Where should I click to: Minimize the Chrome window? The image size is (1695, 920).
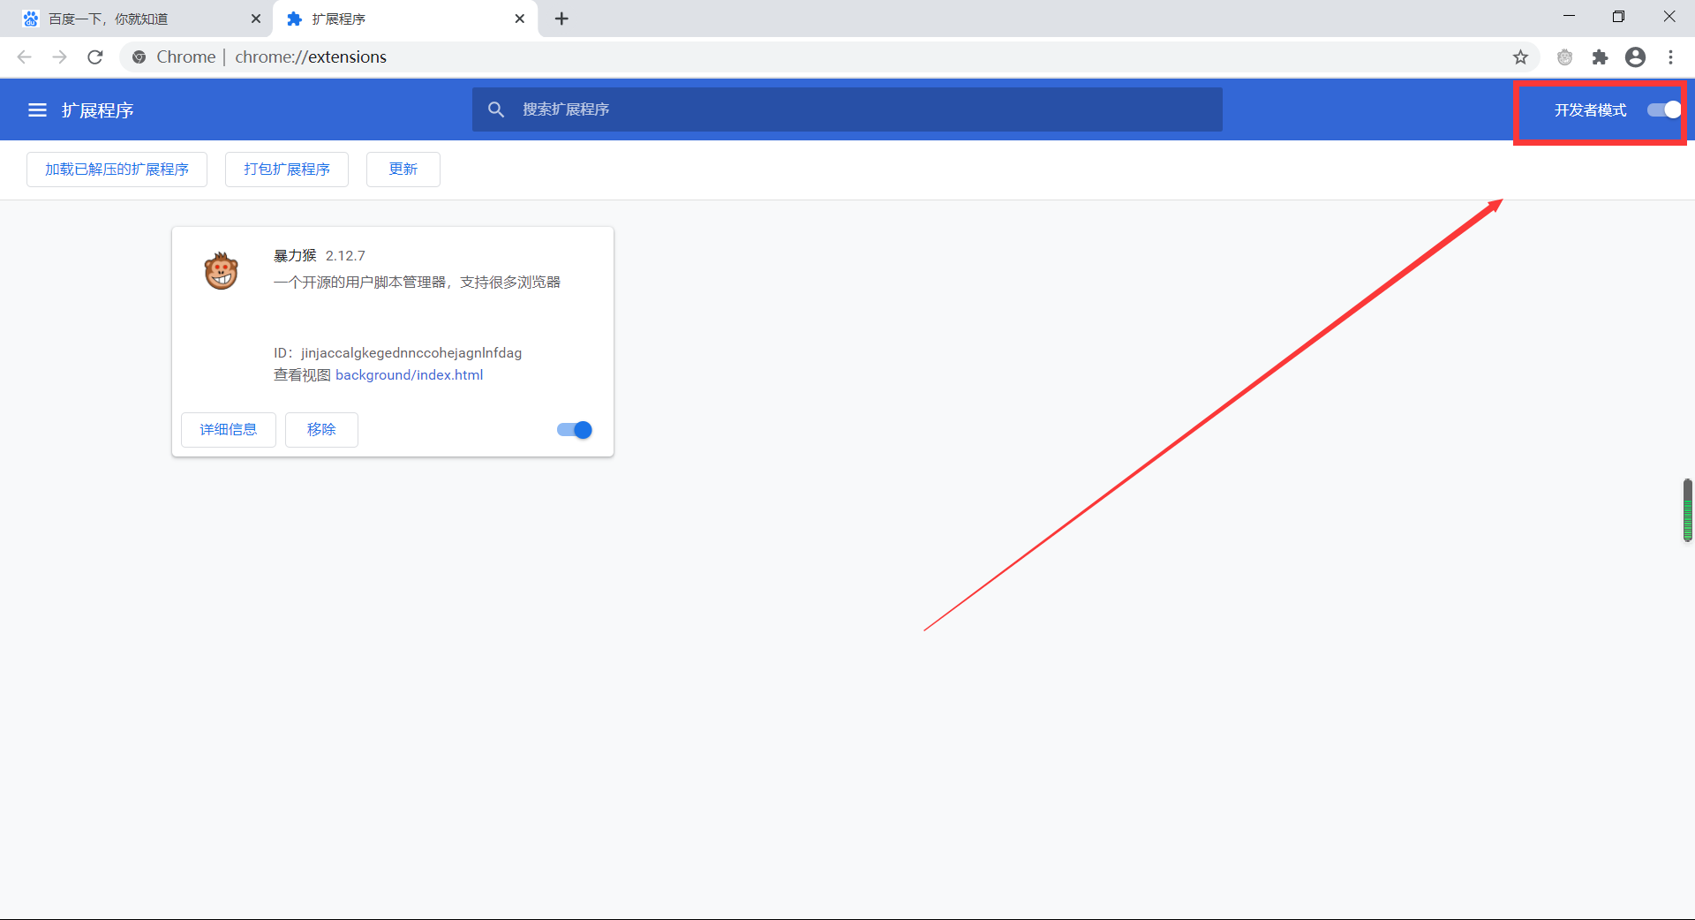[1569, 17]
